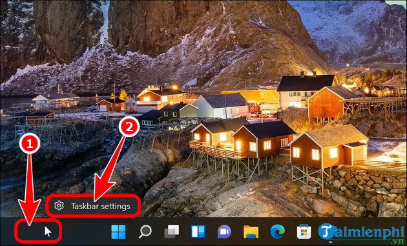This screenshot has height=246, width=407.
Task: Open Task View on the taskbar
Action: [x=172, y=232]
